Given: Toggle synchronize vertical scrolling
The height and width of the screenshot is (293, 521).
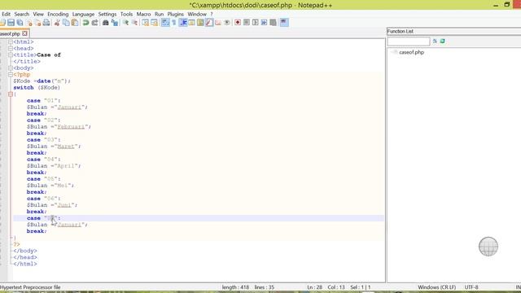Looking at the screenshot, I should pyautogui.click(x=145, y=23).
